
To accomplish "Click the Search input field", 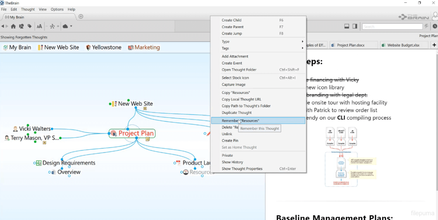I will pos(392,27).
